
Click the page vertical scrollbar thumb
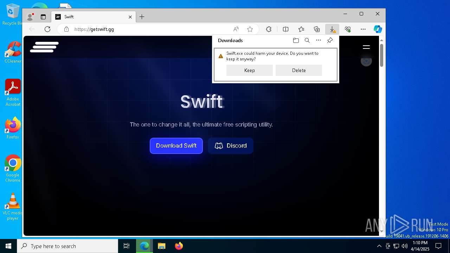[382, 55]
